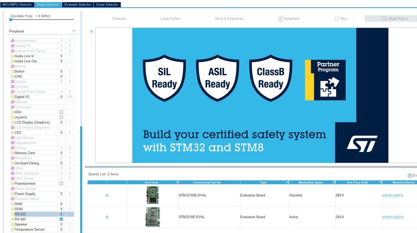Select the Board Selector tab

[x=48, y=5]
